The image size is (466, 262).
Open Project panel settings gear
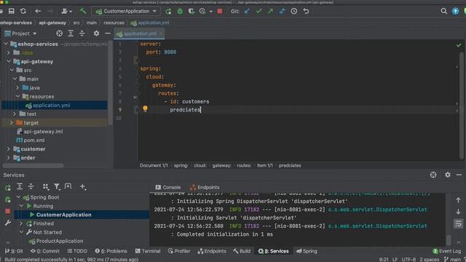[x=96, y=33]
